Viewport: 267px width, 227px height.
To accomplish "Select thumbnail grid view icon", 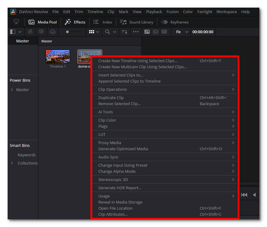I will [92, 32].
